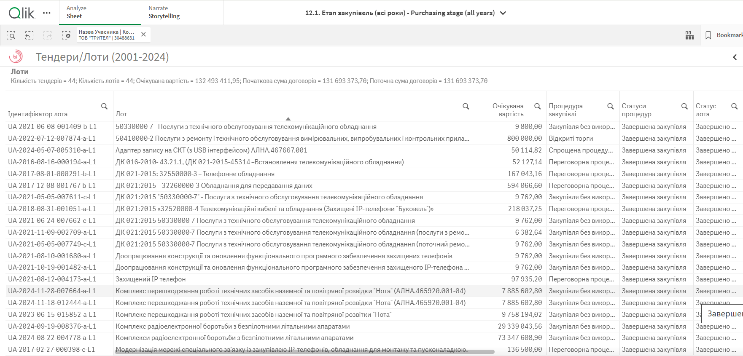The width and height of the screenshot is (743, 356).
Task: Step back in selections
Action: pos(29,35)
